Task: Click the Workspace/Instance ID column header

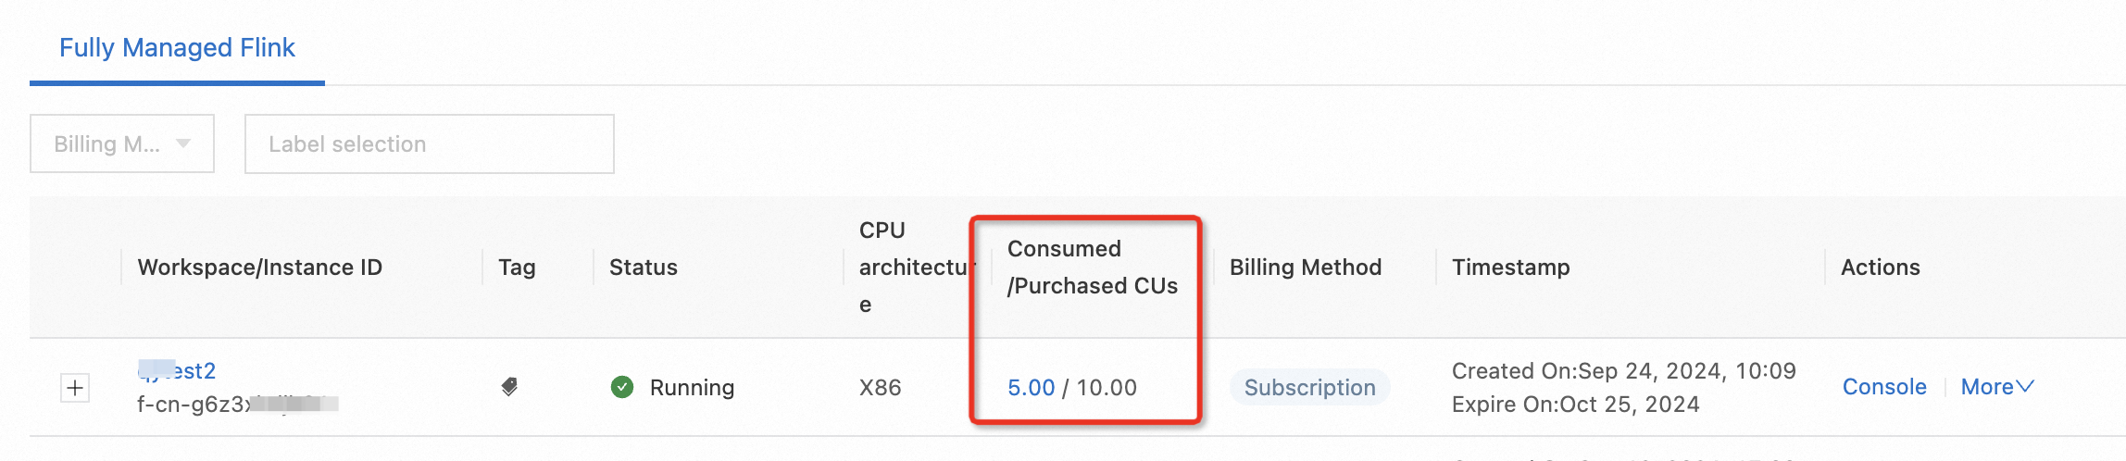Action: click(259, 268)
